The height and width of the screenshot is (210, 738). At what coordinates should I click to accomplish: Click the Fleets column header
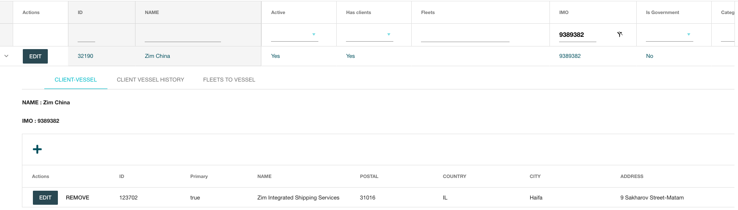click(428, 12)
